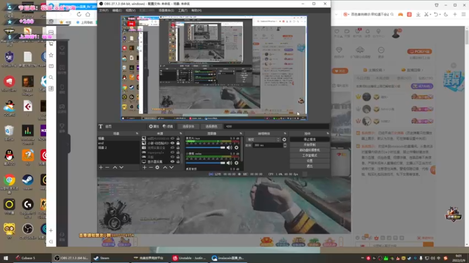Add a new source with plus icon
The height and width of the screenshot is (263, 469).
pyautogui.click(x=144, y=167)
